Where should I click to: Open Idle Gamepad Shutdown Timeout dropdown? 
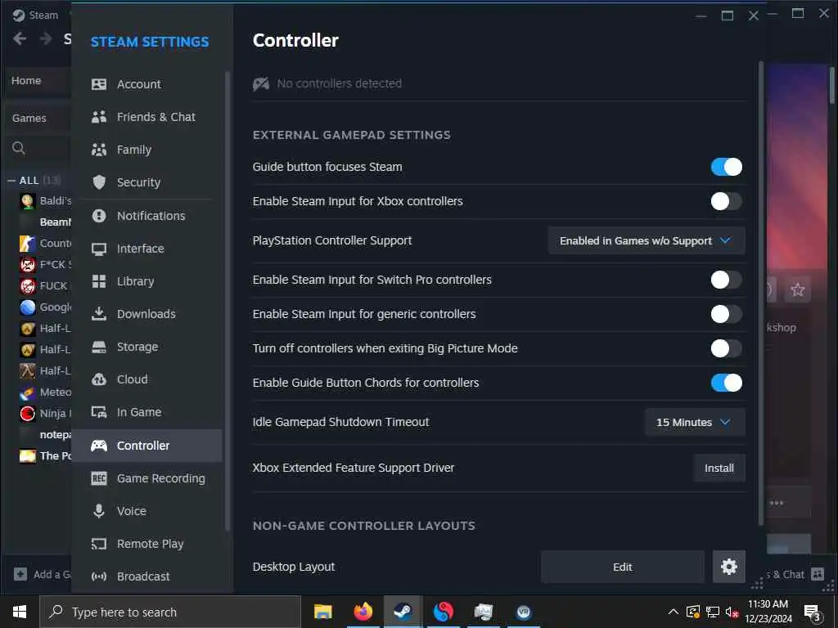(695, 422)
